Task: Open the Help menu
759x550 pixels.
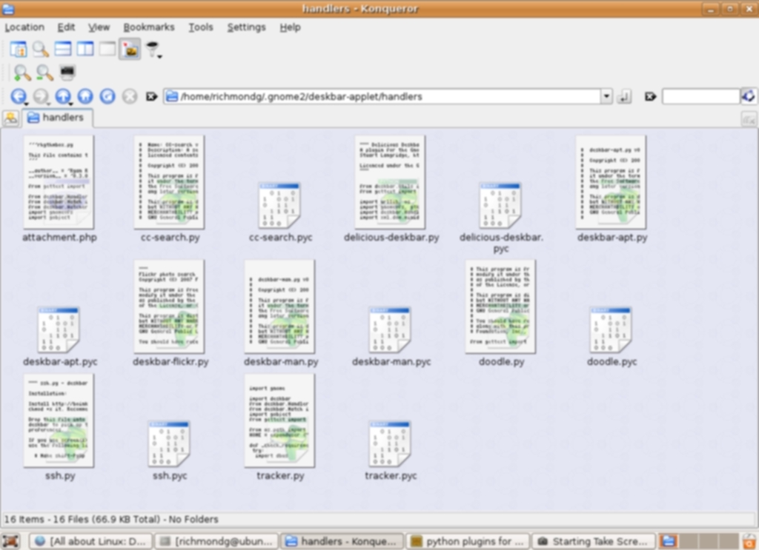Action: click(290, 27)
